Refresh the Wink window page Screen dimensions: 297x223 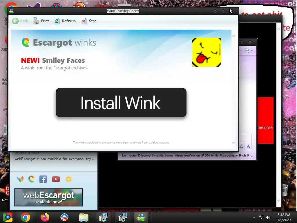tap(65, 21)
